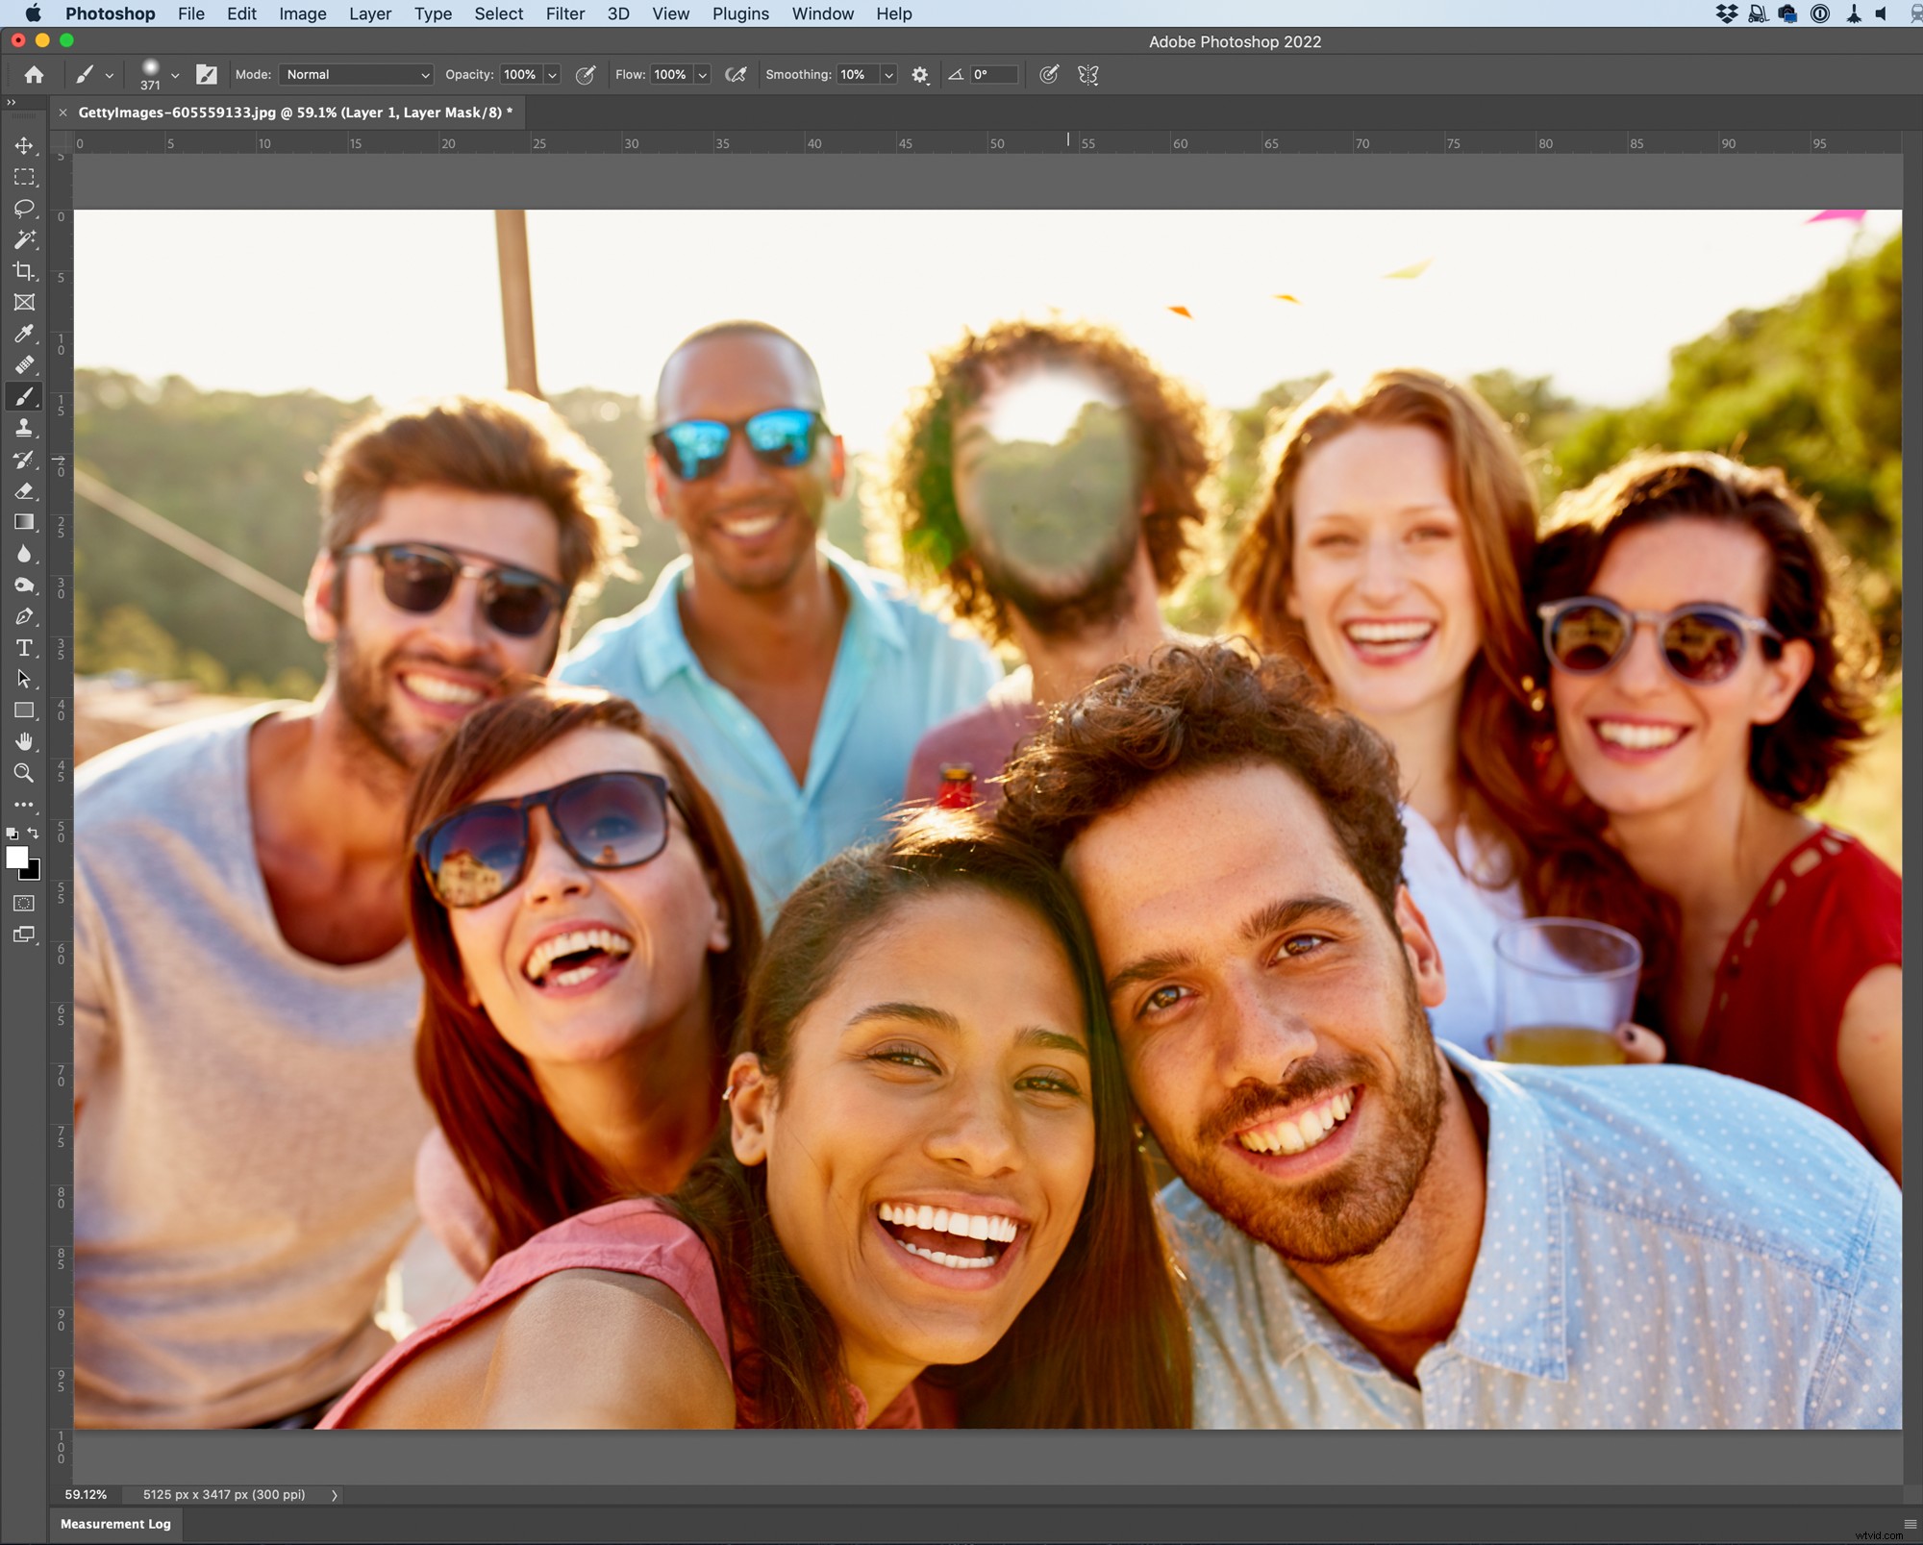The height and width of the screenshot is (1545, 1923).
Task: Select the Clone Stamp tool
Action: [x=24, y=428]
